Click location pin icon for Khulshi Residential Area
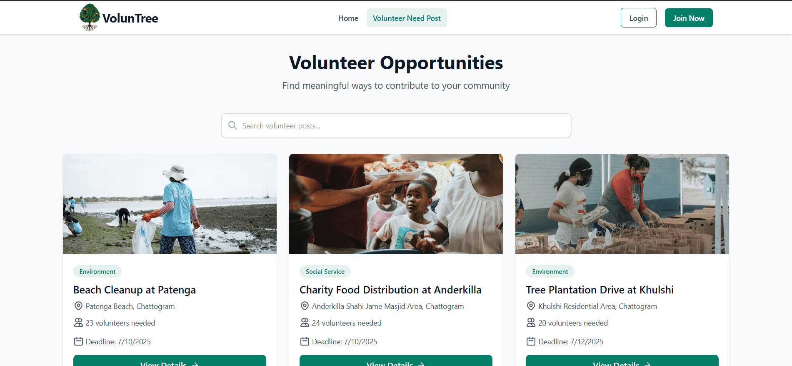Image resolution: width=792 pixels, height=366 pixels. pos(531,306)
